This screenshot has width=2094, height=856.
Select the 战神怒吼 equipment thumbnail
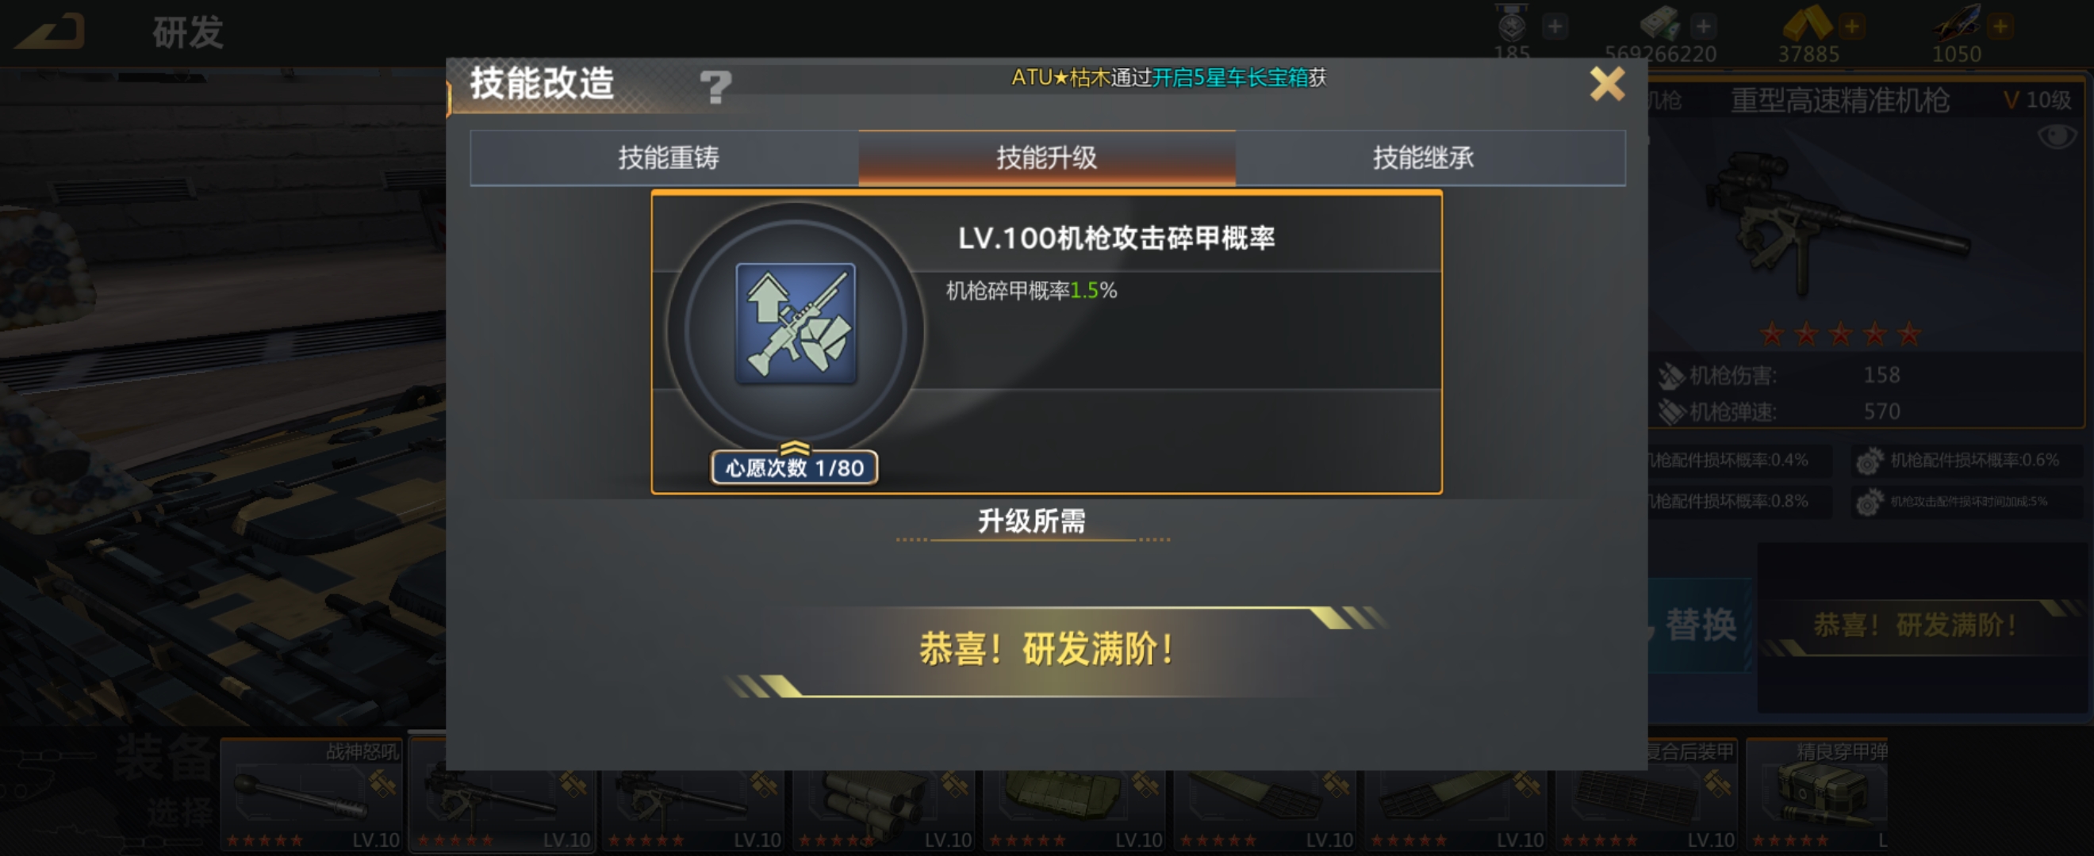pos(313,794)
